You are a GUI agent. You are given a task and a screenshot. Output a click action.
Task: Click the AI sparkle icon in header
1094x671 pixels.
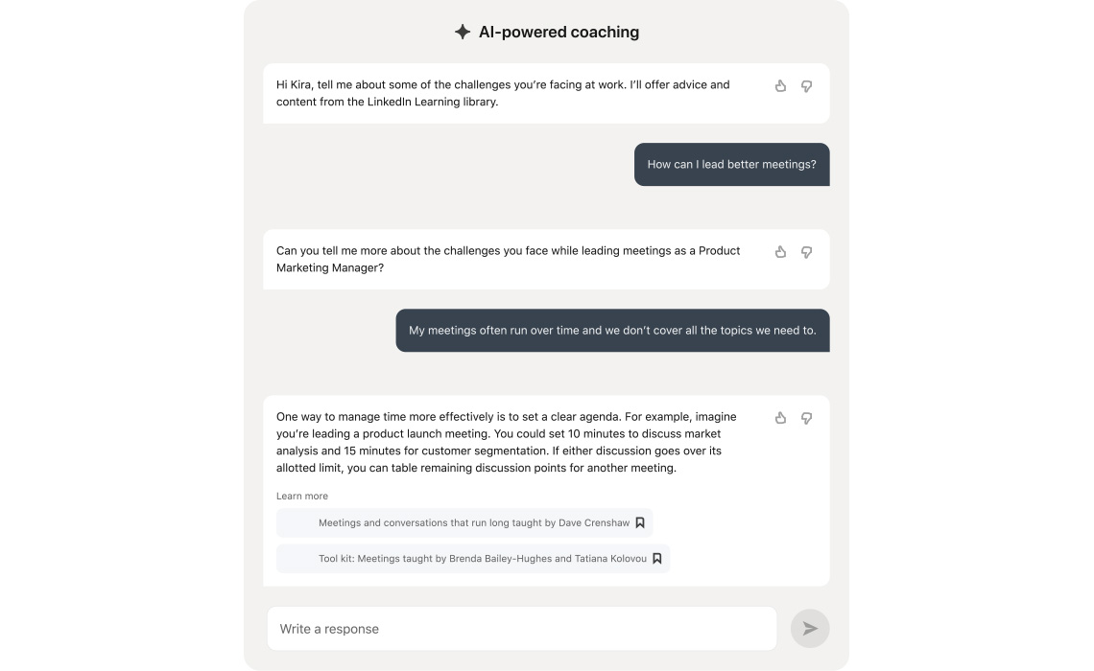(x=462, y=32)
